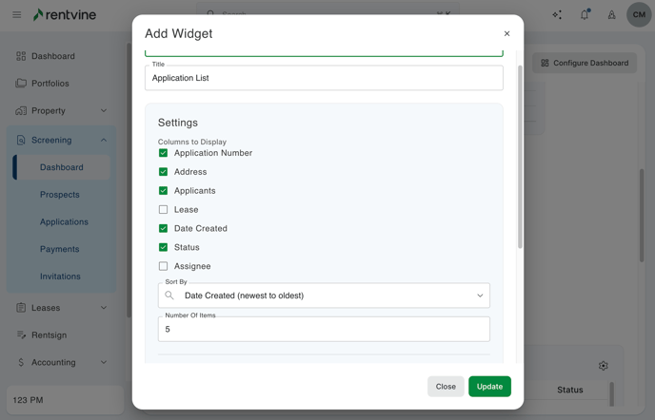Click the Portfolios sidebar icon
The height and width of the screenshot is (420, 655).
(x=21, y=84)
